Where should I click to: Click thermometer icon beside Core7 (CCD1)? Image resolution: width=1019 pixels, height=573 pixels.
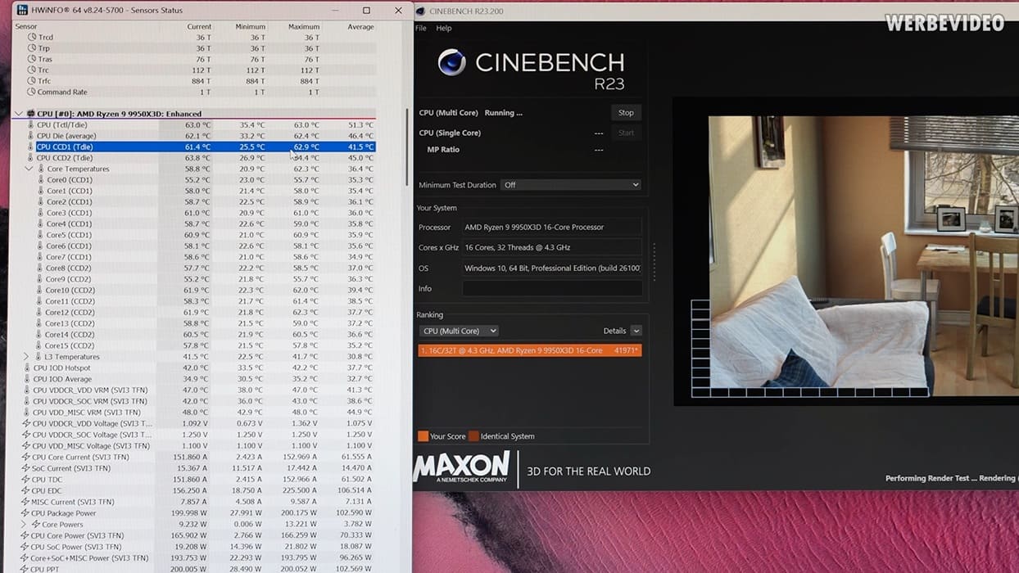coord(40,257)
